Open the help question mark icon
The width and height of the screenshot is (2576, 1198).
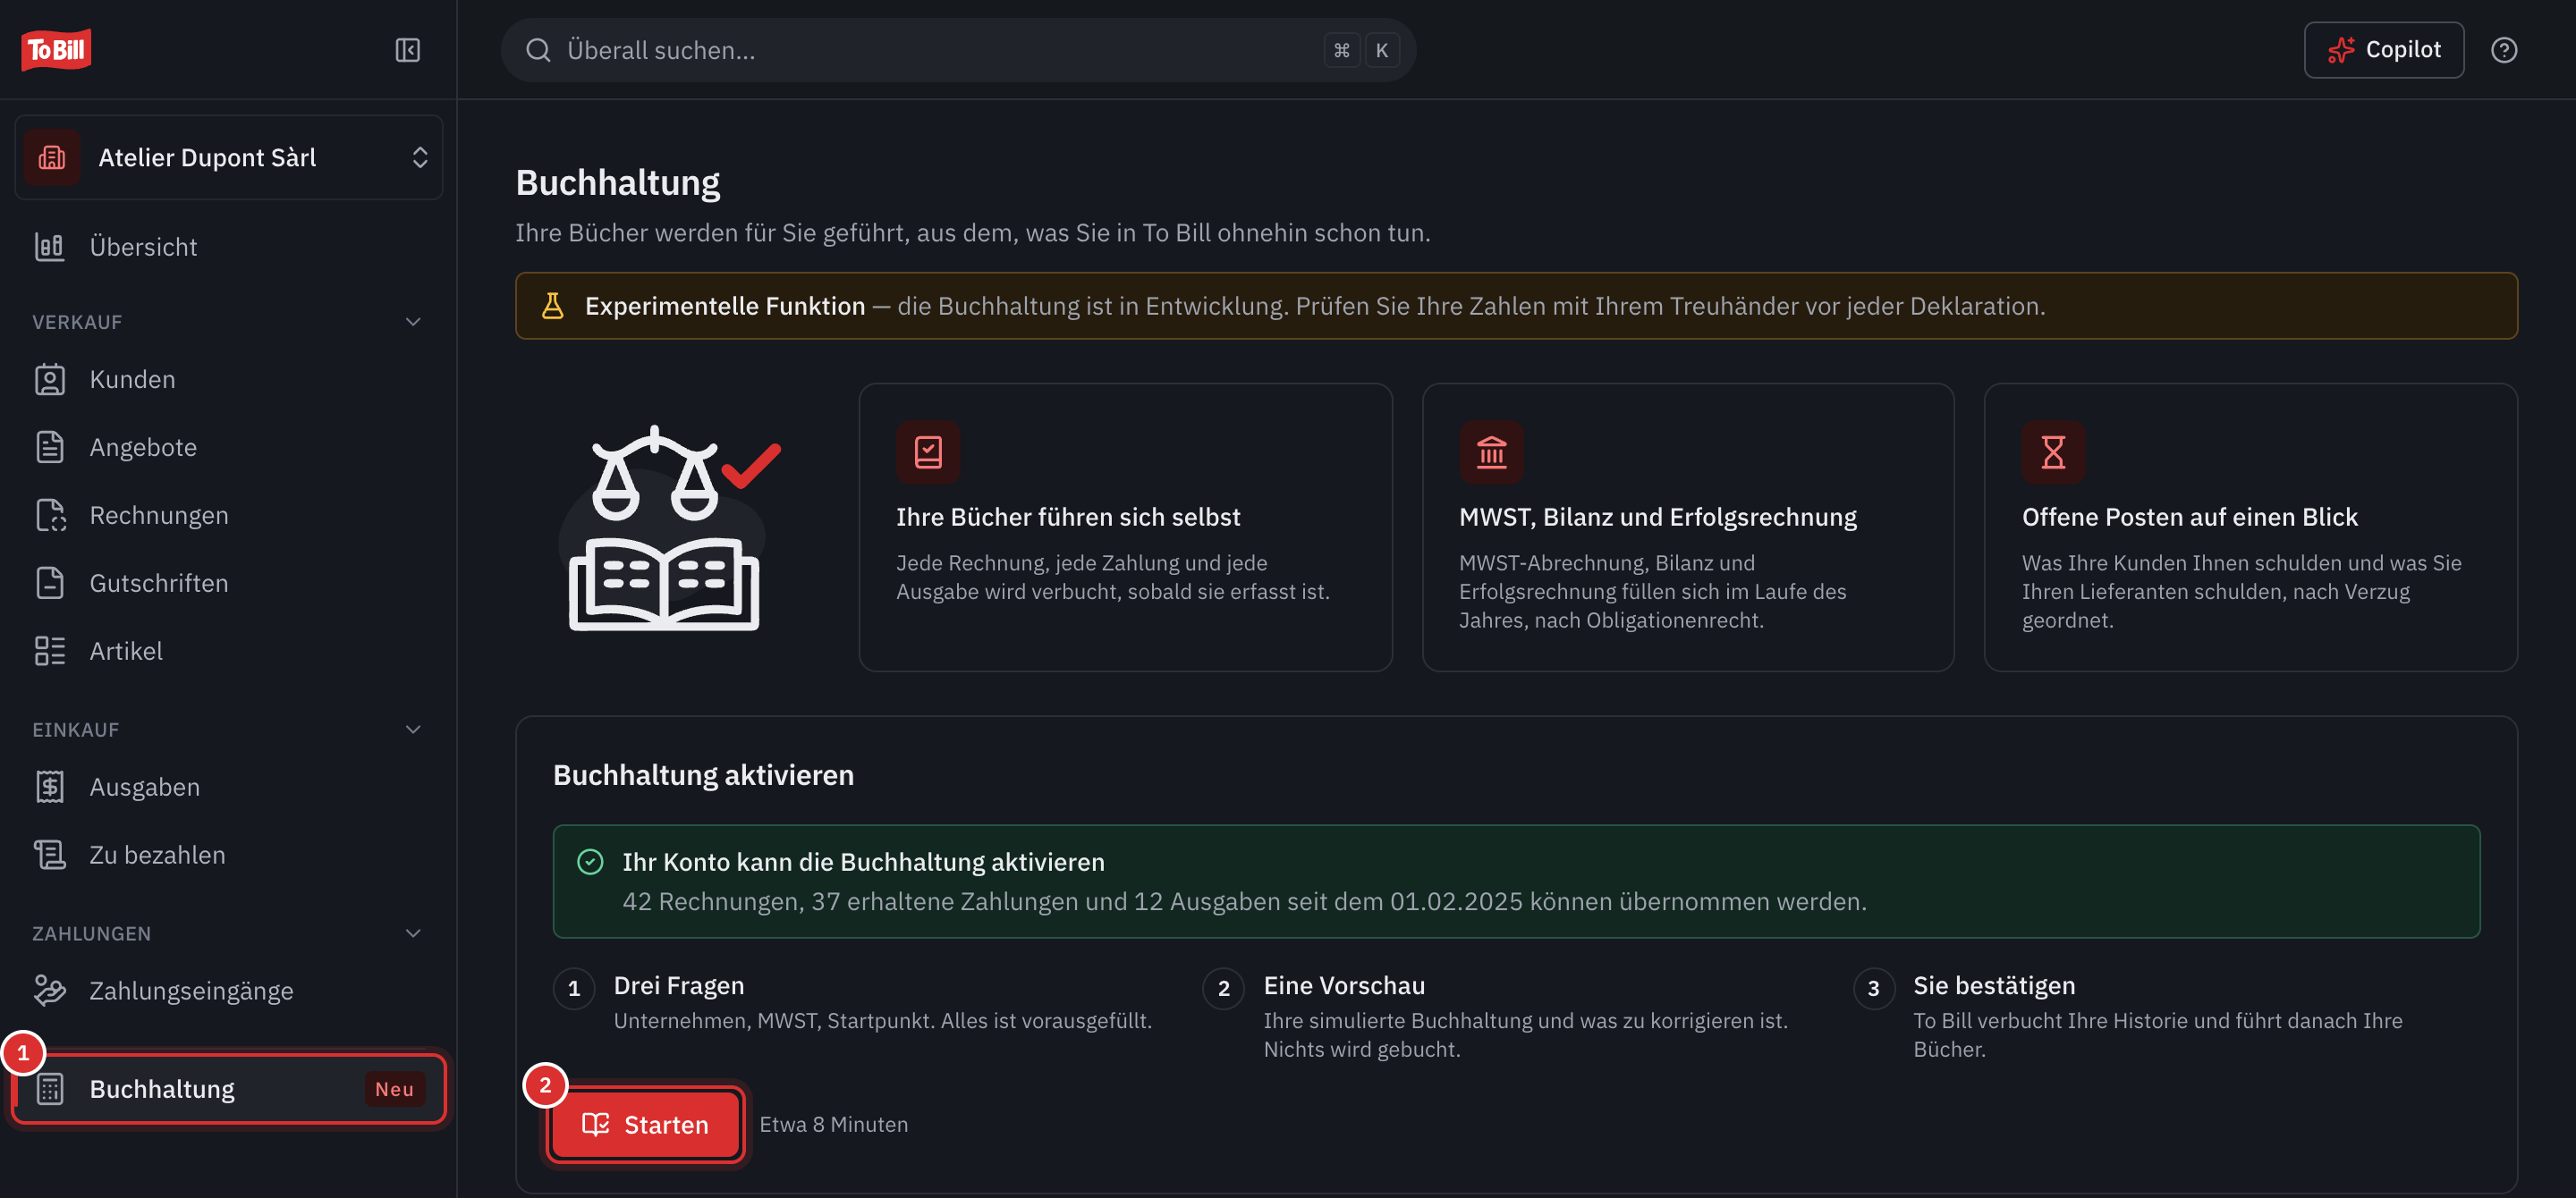tap(2503, 50)
